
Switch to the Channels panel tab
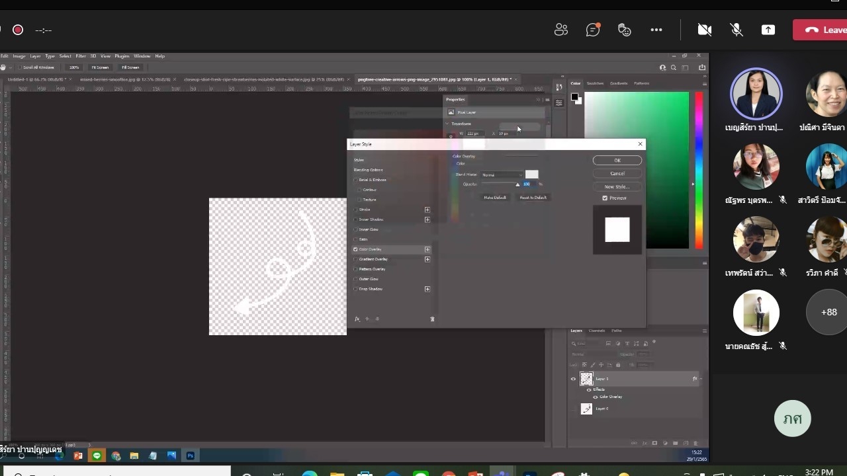[x=597, y=331]
